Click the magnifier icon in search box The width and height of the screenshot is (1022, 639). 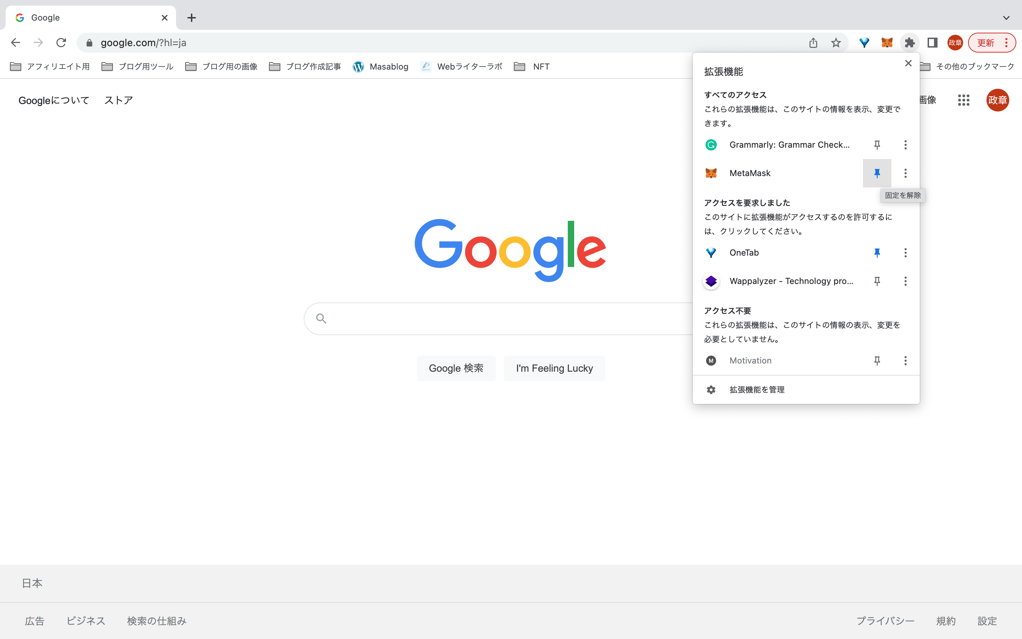point(322,319)
